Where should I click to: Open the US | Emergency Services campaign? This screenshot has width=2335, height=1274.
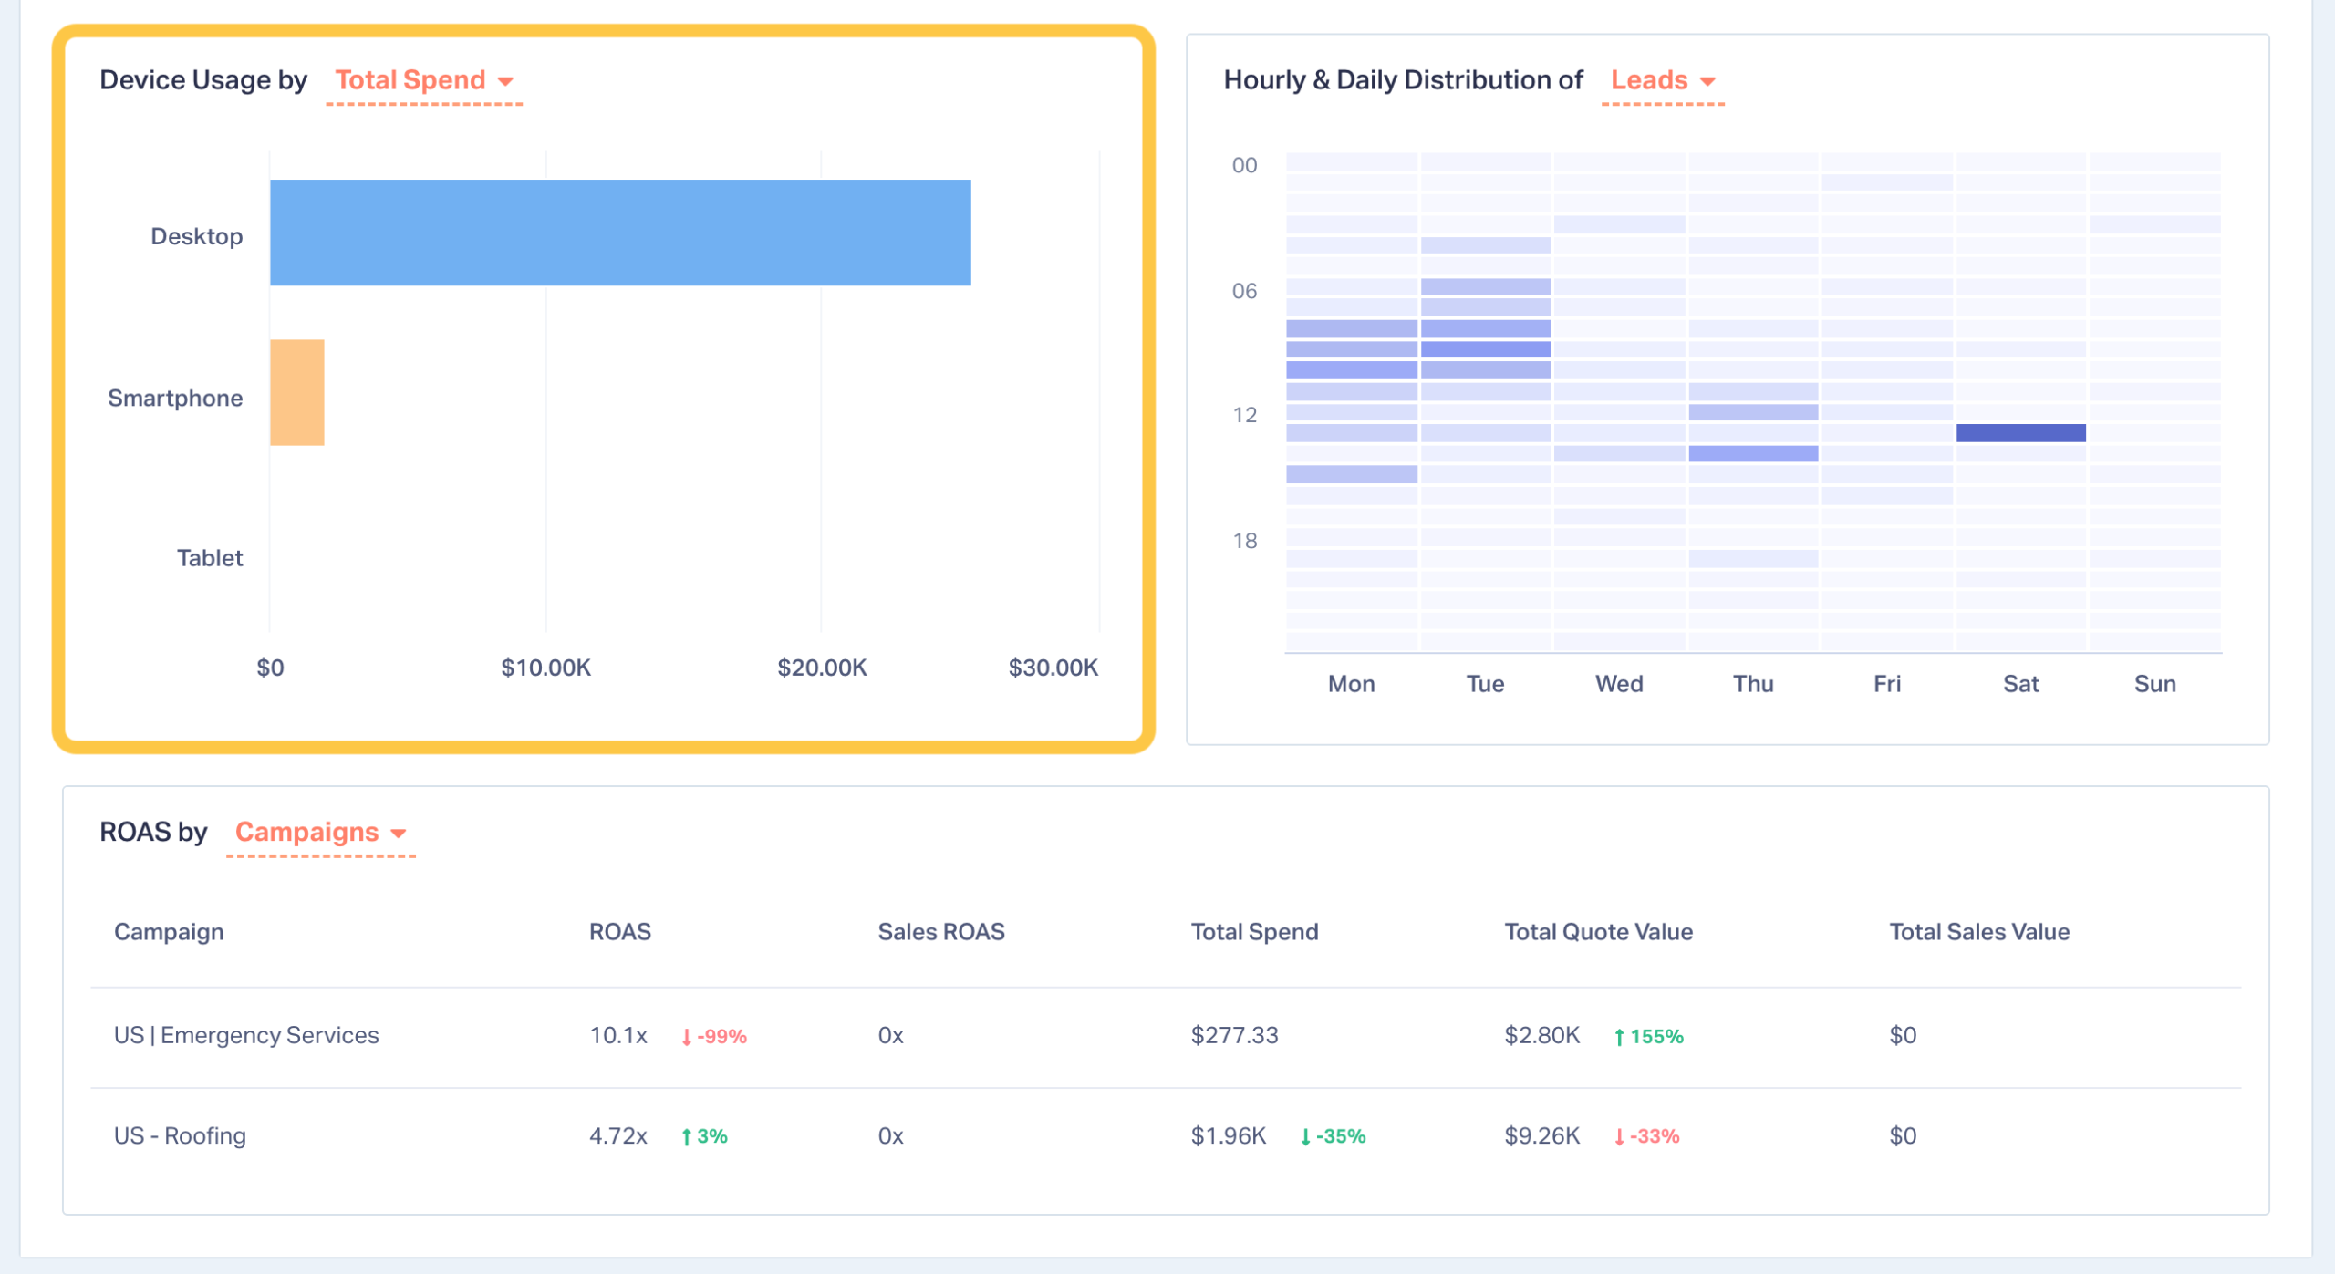[246, 1036]
